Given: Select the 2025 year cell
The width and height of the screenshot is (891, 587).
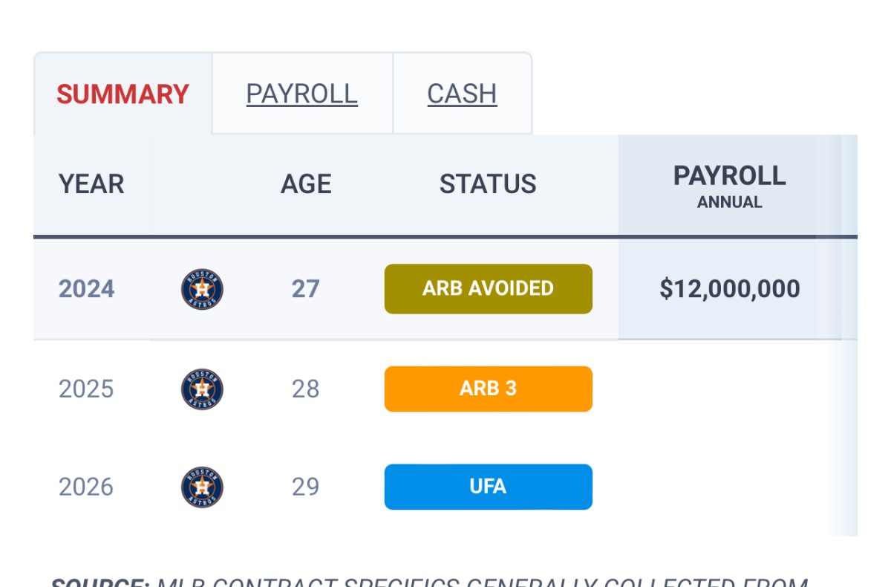Looking at the screenshot, I should (86, 389).
